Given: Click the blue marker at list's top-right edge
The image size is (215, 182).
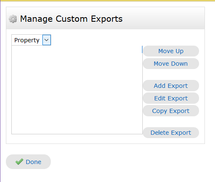Looking at the screenshot, I should 142,49.
